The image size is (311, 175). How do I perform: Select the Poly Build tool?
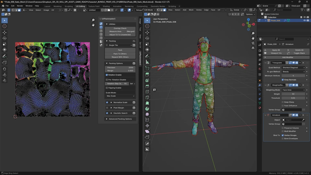click(x=147, y=103)
